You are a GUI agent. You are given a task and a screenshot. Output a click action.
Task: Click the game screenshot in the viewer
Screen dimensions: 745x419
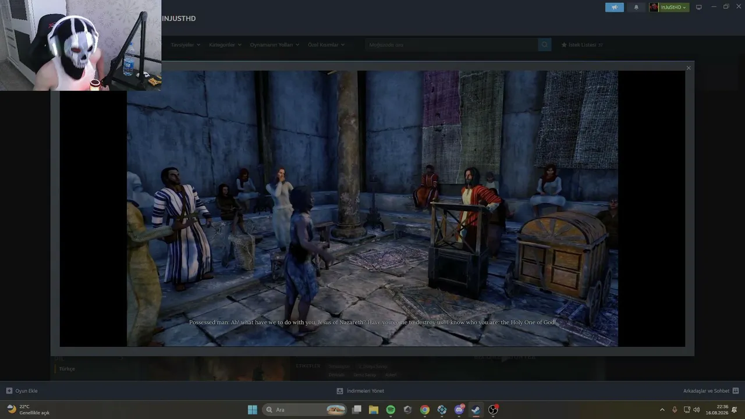(x=372, y=208)
